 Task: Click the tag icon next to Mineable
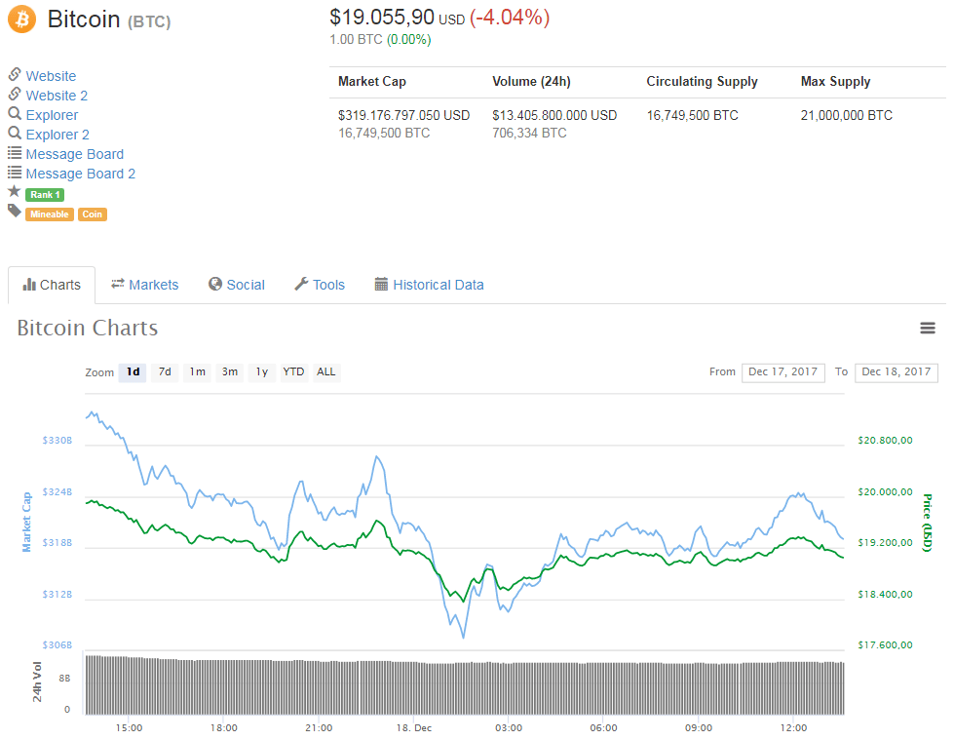pos(15,212)
